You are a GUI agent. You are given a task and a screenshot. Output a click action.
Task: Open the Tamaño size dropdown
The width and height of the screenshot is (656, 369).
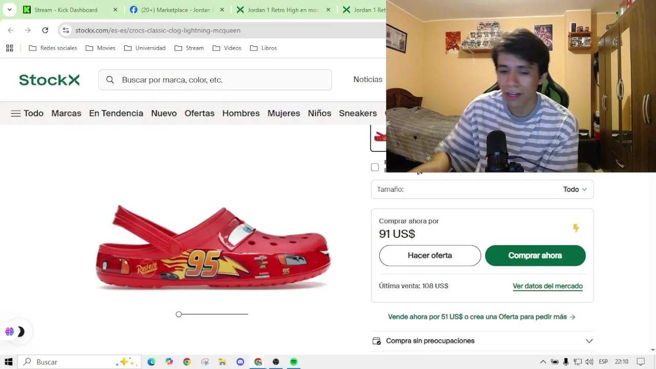pos(482,189)
